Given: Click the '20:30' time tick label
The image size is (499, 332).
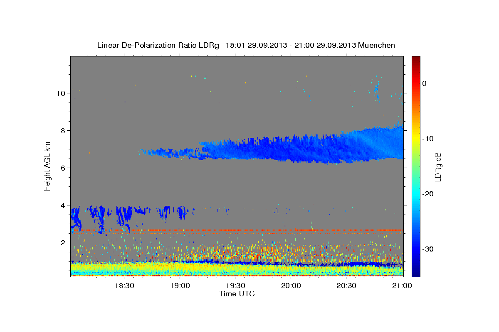Looking at the screenshot, I should (x=346, y=286).
